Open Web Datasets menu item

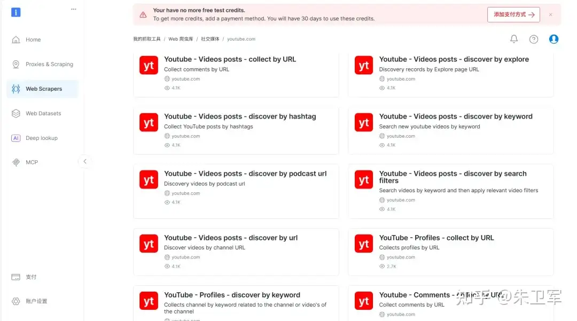[x=43, y=113]
